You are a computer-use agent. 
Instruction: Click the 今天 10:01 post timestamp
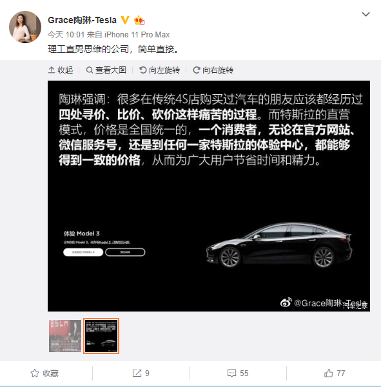(x=66, y=35)
